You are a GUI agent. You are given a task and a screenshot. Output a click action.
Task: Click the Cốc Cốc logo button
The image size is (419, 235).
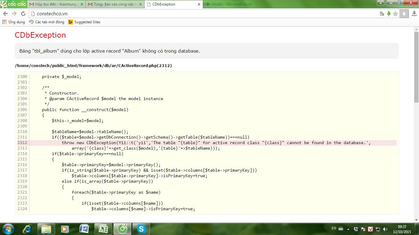(x=13, y=4)
